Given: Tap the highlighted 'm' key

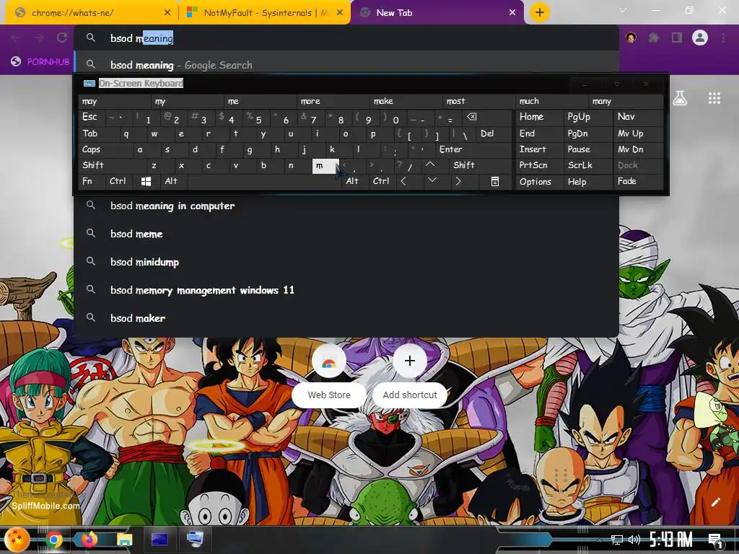Looking at the screenshot, I should [325, 166].
